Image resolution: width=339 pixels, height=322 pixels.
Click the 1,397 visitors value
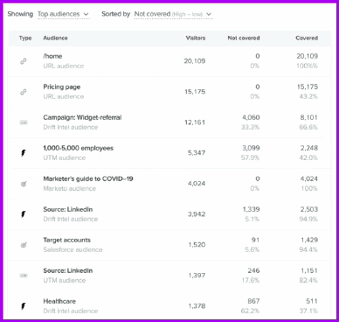pyautogui.click(x=197, y=276)
